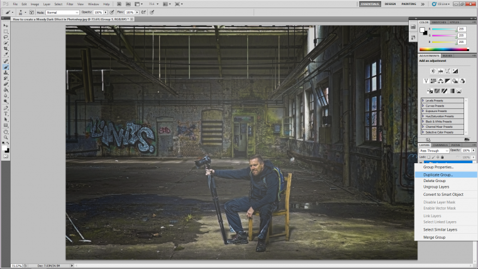Toggle lock transparent pixels
478x269 pixels.
tap(428, 157)
